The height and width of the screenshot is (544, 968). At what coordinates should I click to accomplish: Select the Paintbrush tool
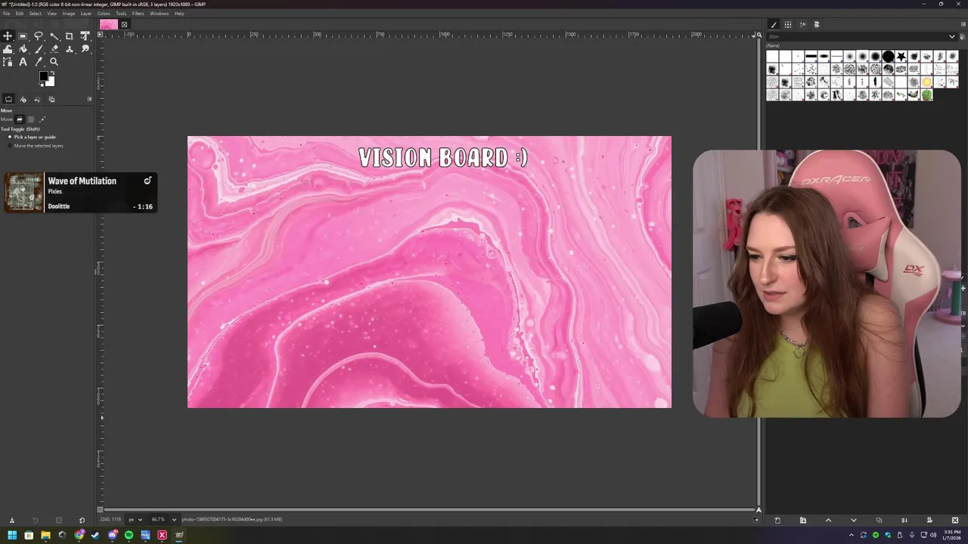[x=39, y=49]
